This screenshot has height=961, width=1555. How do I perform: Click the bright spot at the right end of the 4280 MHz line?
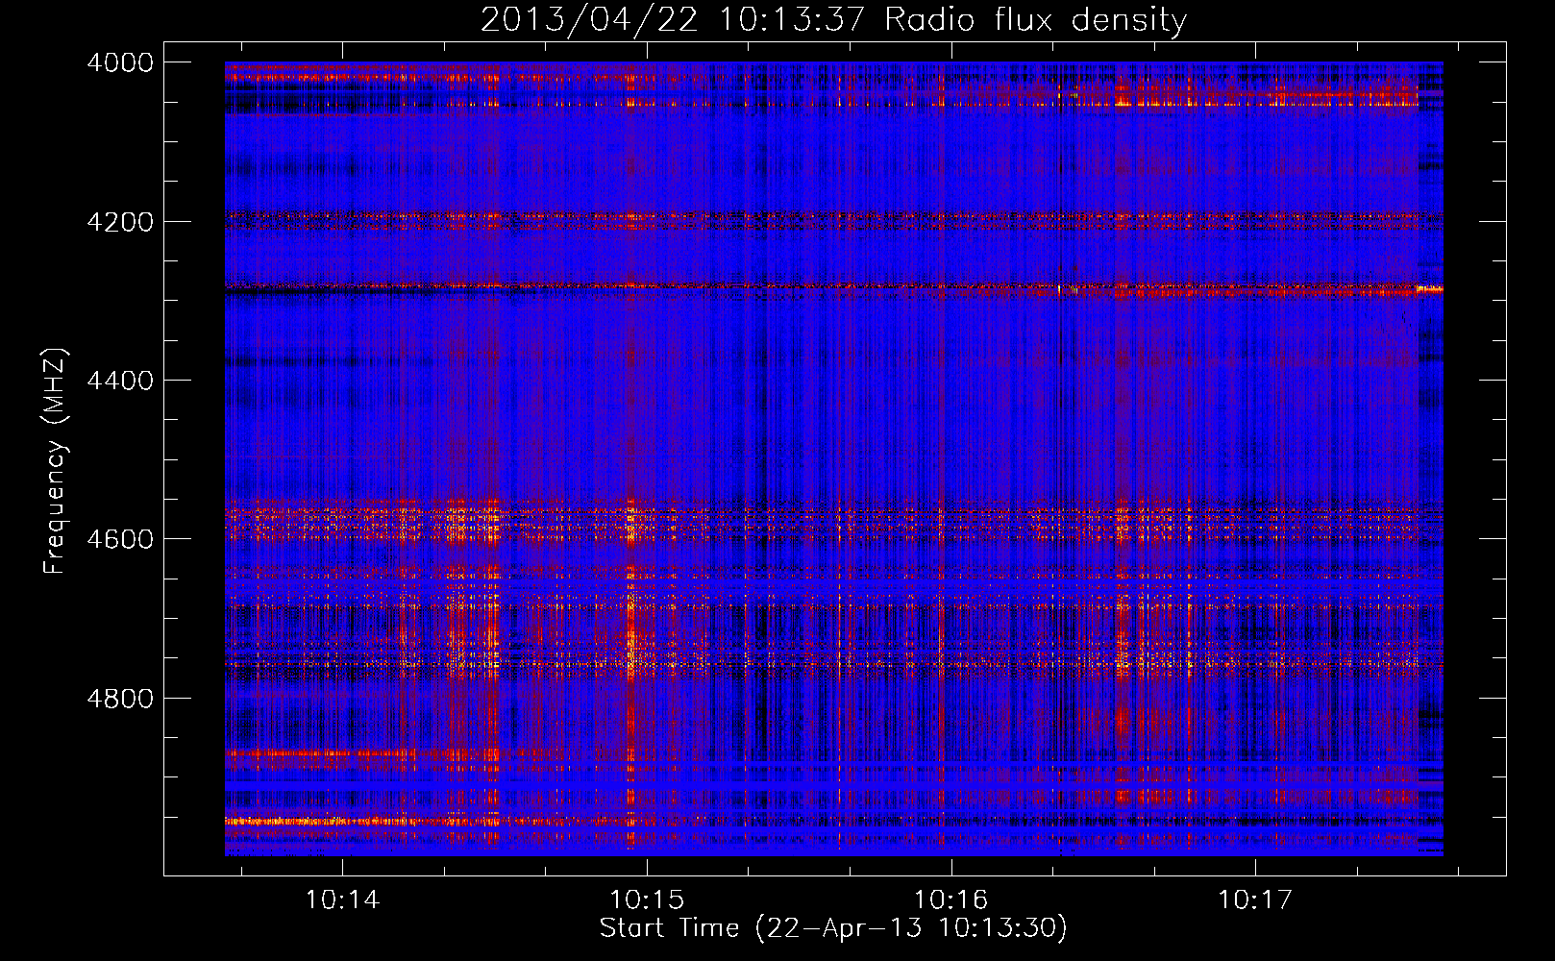coord(1430,288)
